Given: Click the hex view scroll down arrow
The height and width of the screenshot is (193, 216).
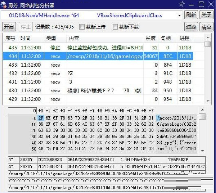Looking at the screenshot, I should [x=202, y=151].
